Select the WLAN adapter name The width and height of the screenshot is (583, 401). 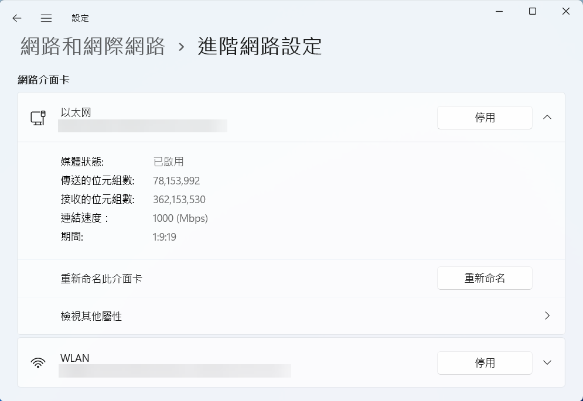[75, 358]
